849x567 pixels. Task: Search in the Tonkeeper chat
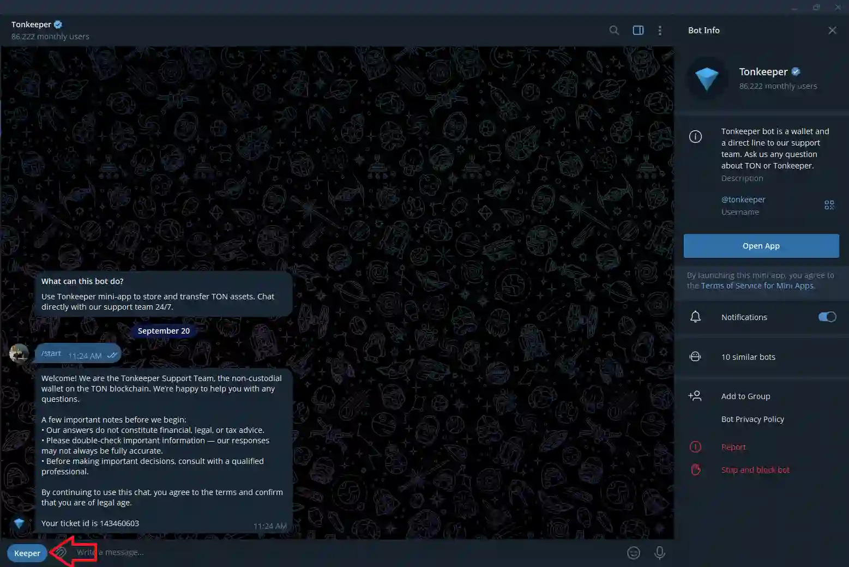[614, 31]
